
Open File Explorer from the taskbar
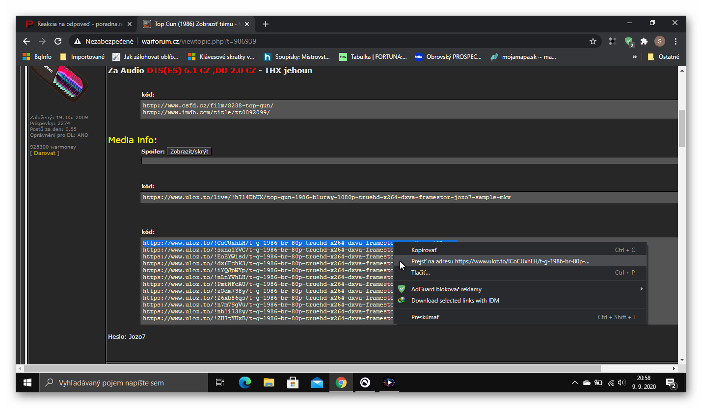click(269, 382)
